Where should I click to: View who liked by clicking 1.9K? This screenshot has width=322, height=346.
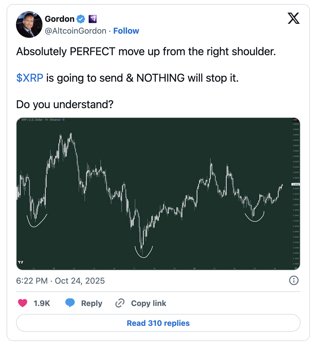click(x=42, y=303)
